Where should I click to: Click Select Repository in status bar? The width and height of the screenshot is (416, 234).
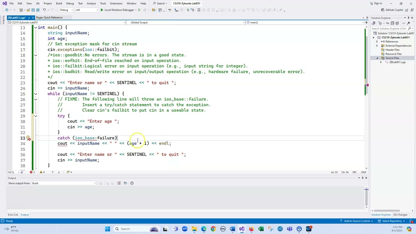[x=392, y=221]
